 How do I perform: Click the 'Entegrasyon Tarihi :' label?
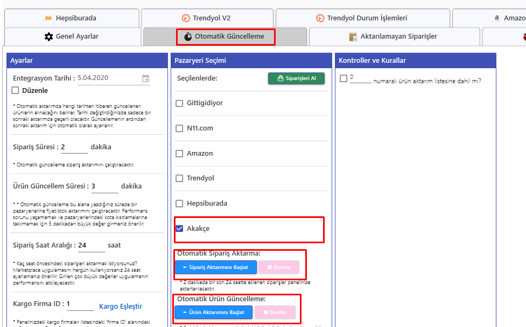click(x=44, y=78)
